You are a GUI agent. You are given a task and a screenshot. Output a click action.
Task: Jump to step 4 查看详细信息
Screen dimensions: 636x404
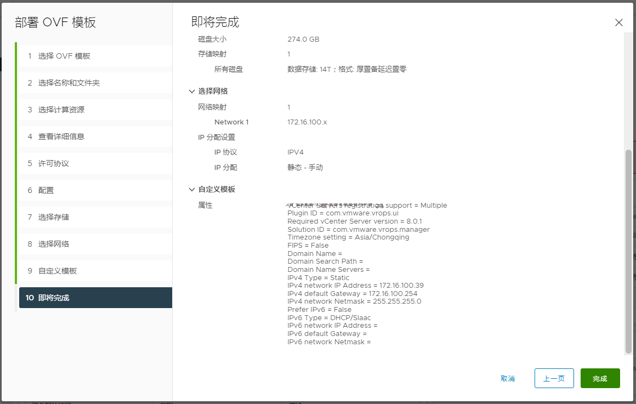click(61, 136)
